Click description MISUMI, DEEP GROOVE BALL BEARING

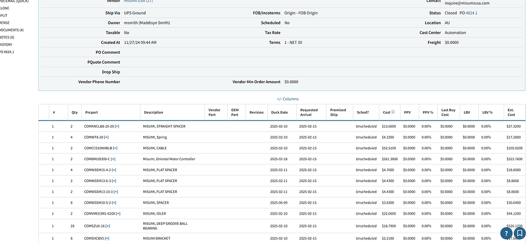(x=165, y=226)
